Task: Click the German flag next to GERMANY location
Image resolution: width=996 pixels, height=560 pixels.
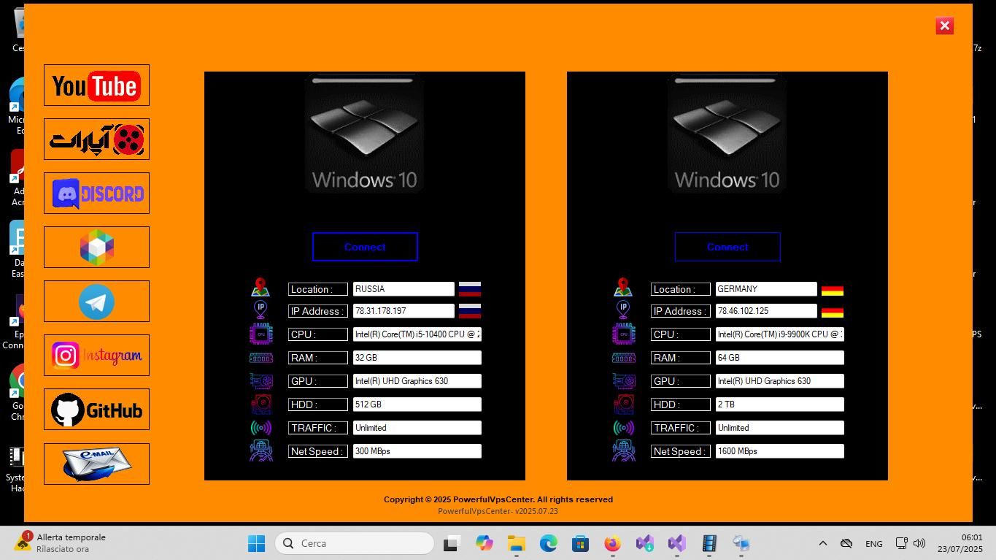Action: coord(832,290)
